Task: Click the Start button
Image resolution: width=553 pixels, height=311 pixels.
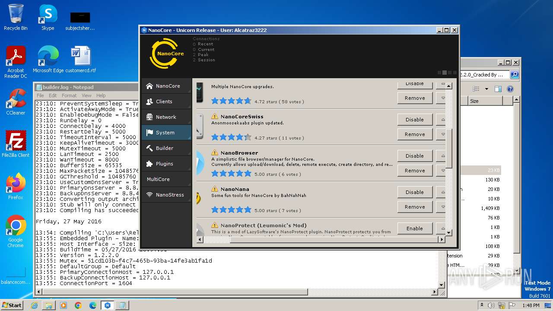Action: point(12,305)
